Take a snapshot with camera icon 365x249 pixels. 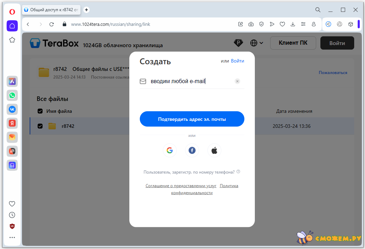(251, 24)
